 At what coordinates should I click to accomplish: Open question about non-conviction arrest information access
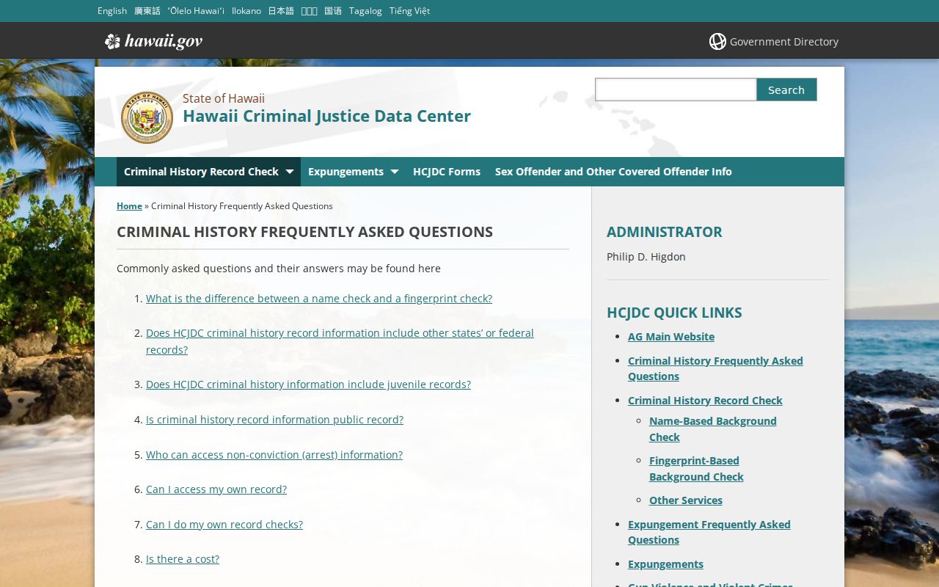[x=274, y=455]
